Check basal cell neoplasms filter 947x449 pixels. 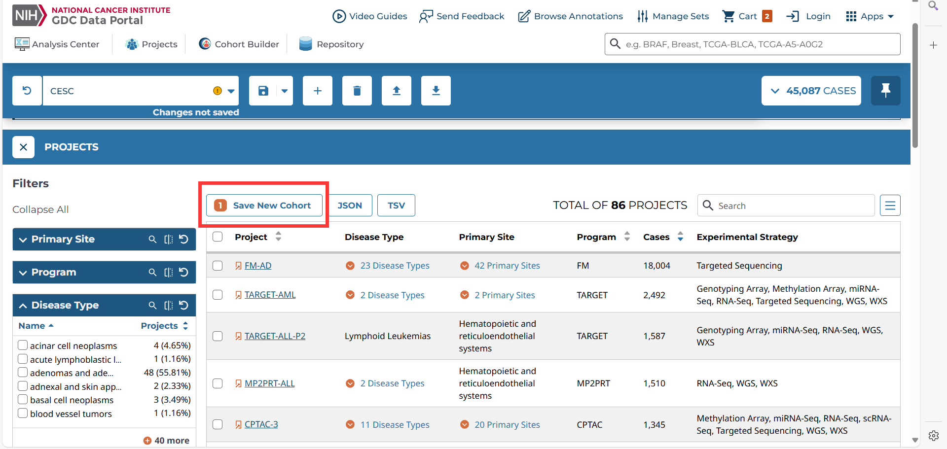point(23,399)
